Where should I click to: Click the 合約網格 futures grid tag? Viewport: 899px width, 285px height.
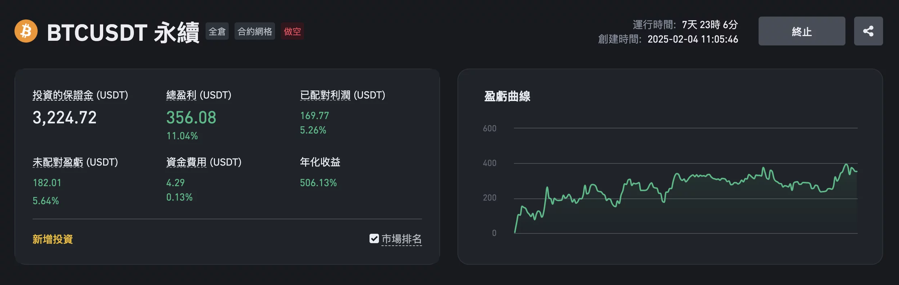(x=255, y=31)
